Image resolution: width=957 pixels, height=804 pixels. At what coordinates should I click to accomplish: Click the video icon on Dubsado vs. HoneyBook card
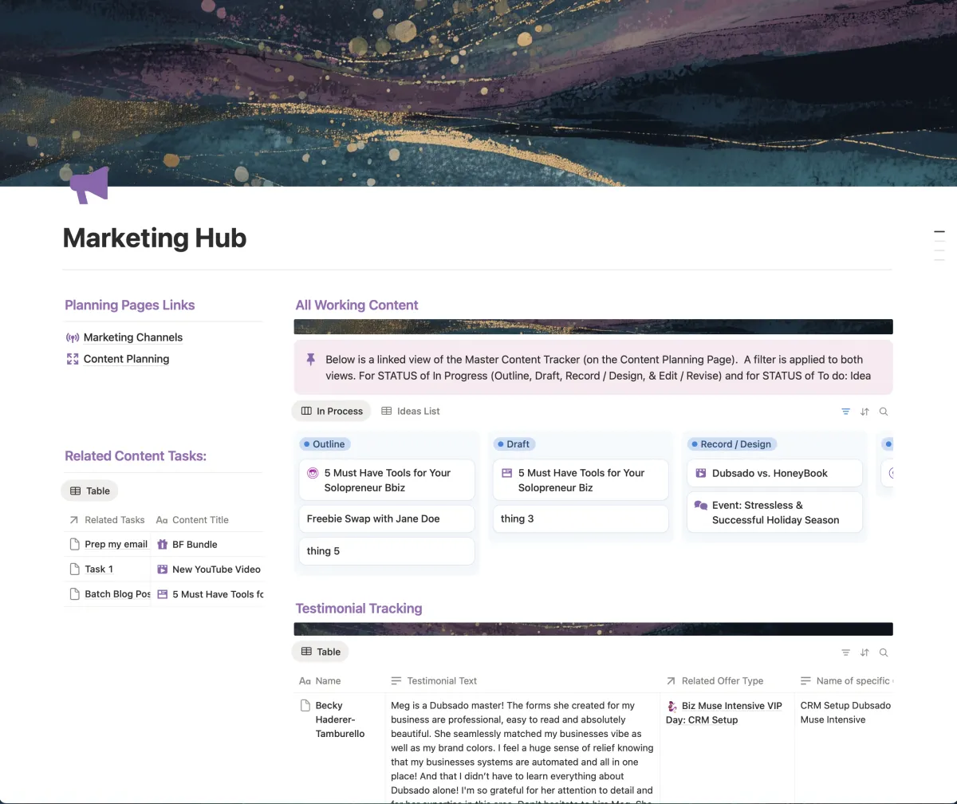[700, 473]
